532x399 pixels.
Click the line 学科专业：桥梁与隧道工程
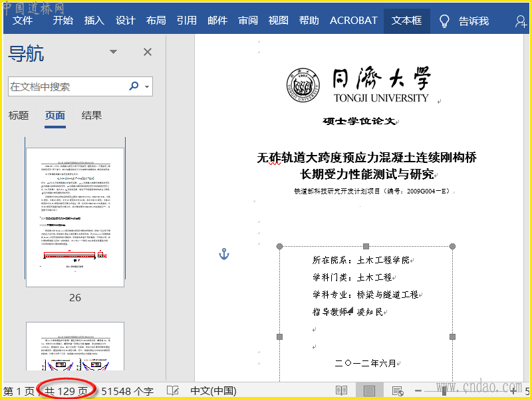coord(365,295)
